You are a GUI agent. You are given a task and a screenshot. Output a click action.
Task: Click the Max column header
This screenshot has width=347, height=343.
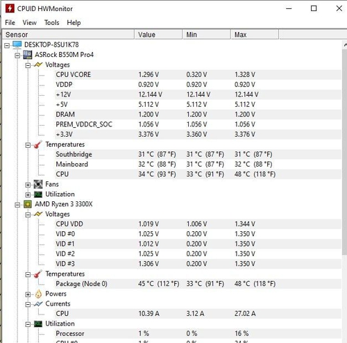point(255,35)
